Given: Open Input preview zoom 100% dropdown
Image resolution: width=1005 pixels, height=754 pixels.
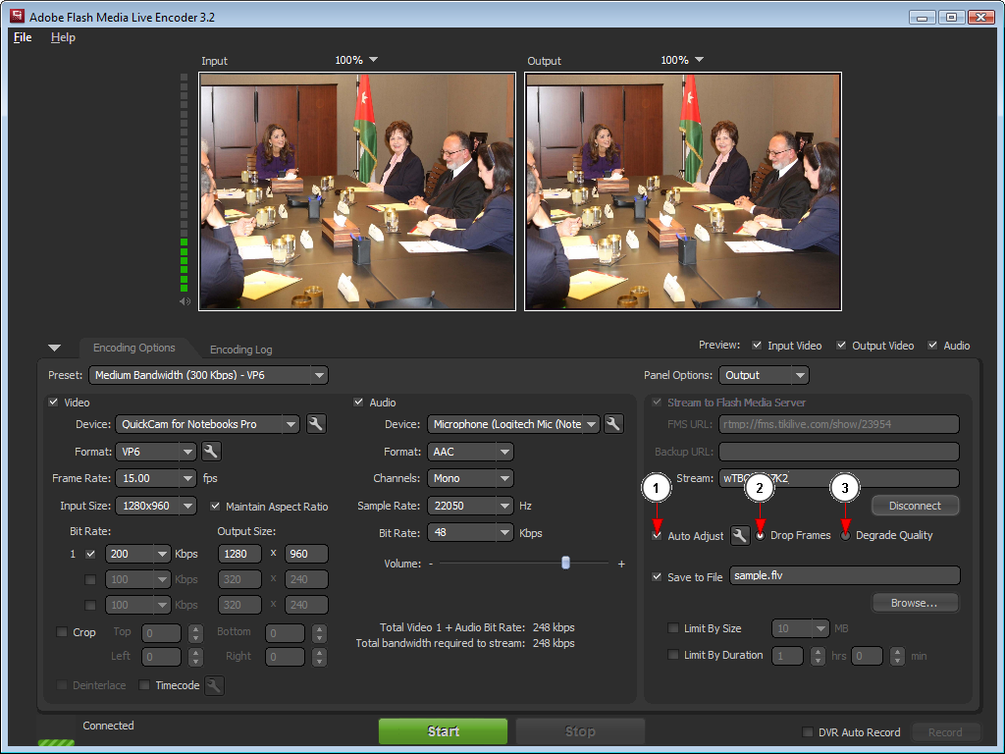Looking at the screenshot, I should 356,60.
